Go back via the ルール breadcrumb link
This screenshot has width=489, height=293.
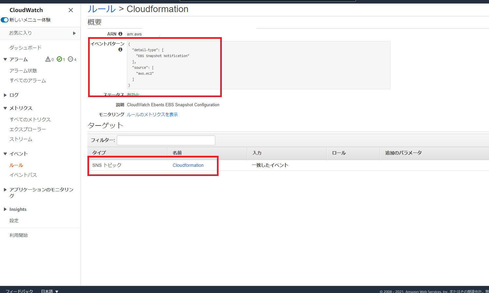point(101,9)
